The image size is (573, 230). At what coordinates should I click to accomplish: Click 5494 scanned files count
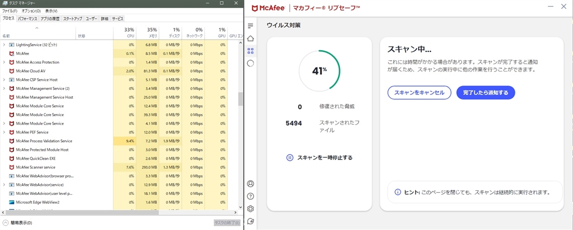pyautogui.click(x=294, y=123)
